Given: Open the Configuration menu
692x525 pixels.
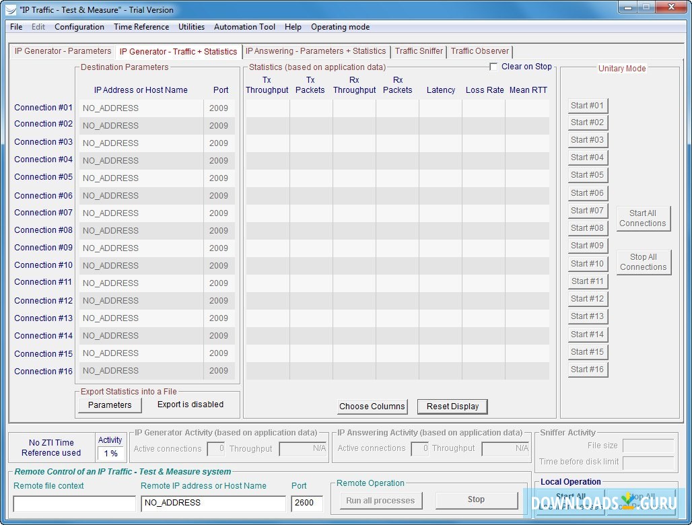Looking at the screenshot, I should tap(79, 27).
